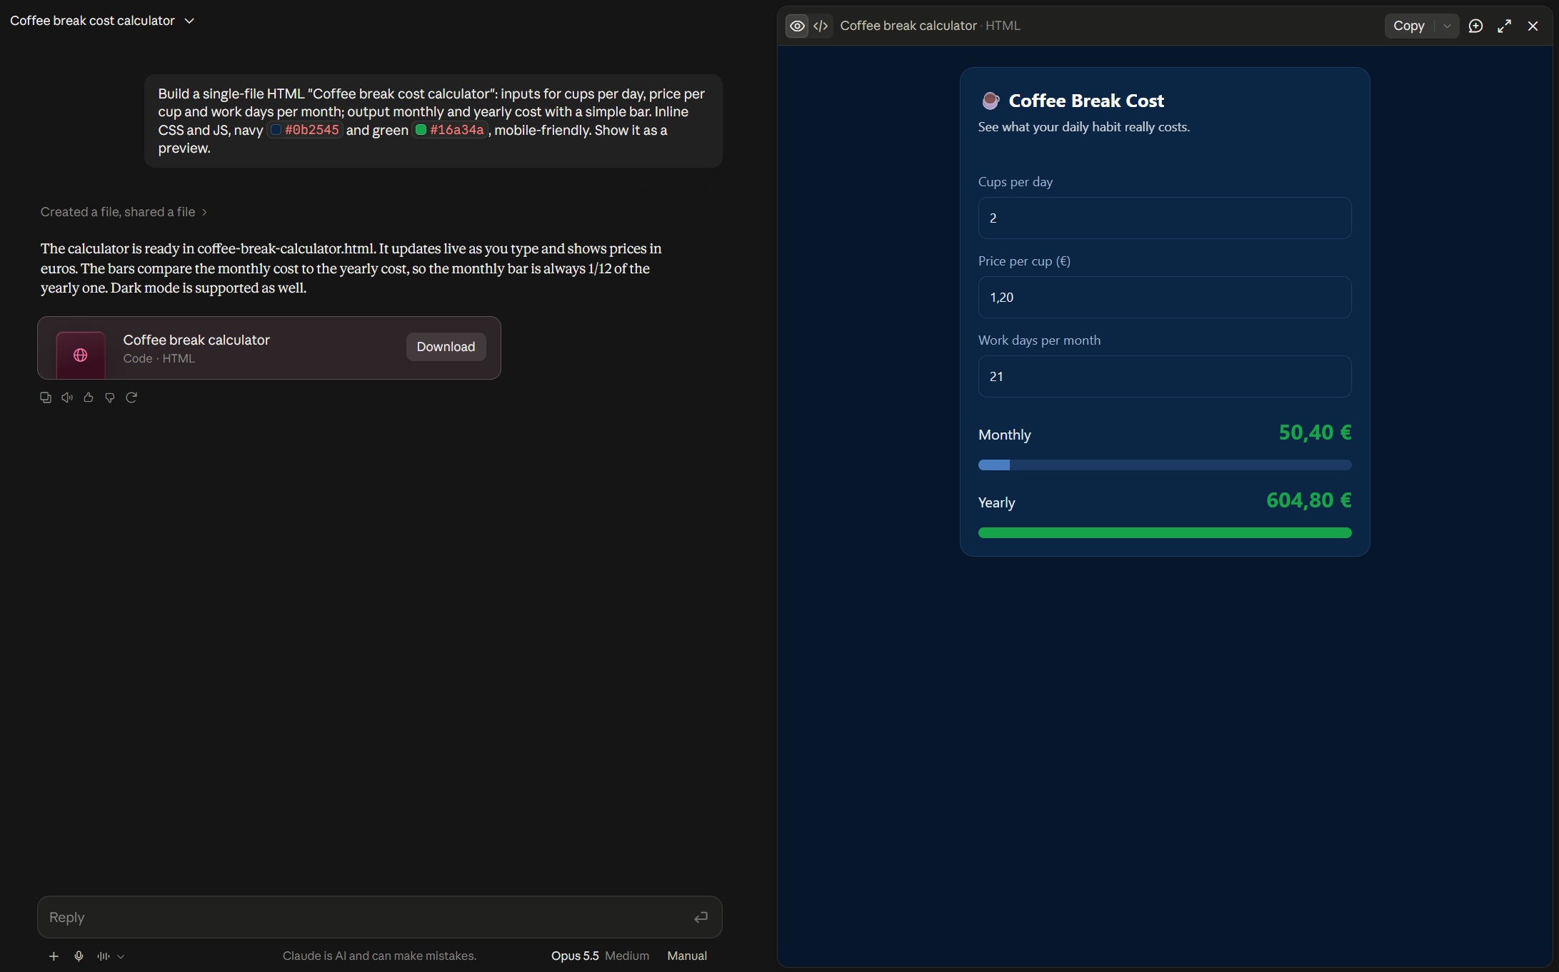The image size is (1559, 972).
Task: Add an attachment with the plus icon
Action: pos(54,956)
